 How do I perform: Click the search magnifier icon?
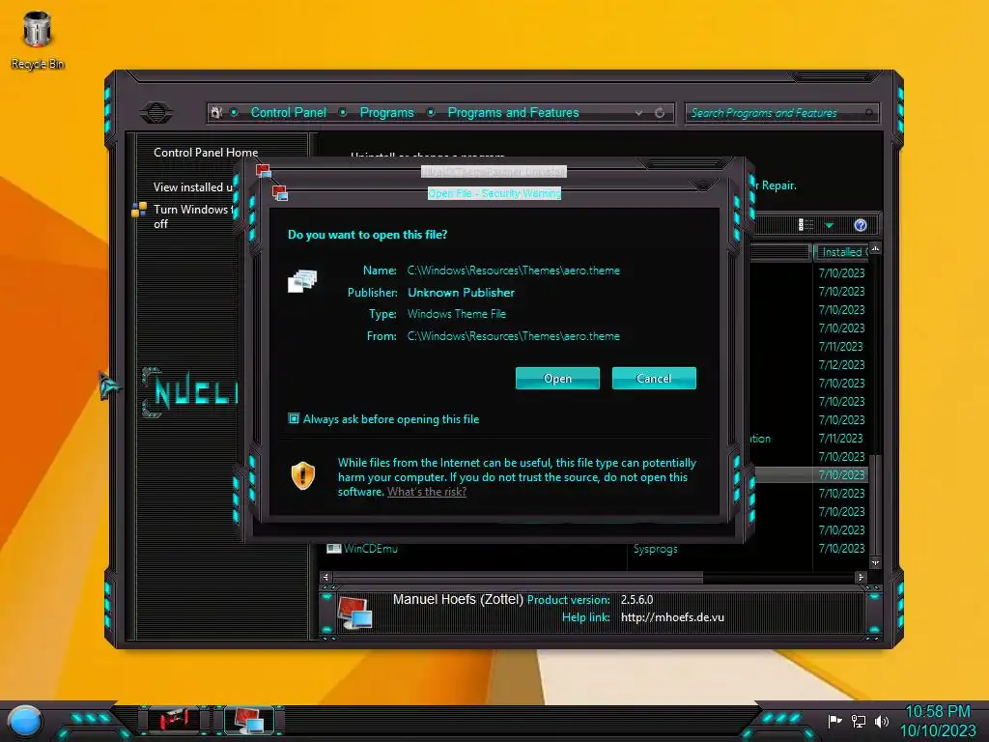870,113
